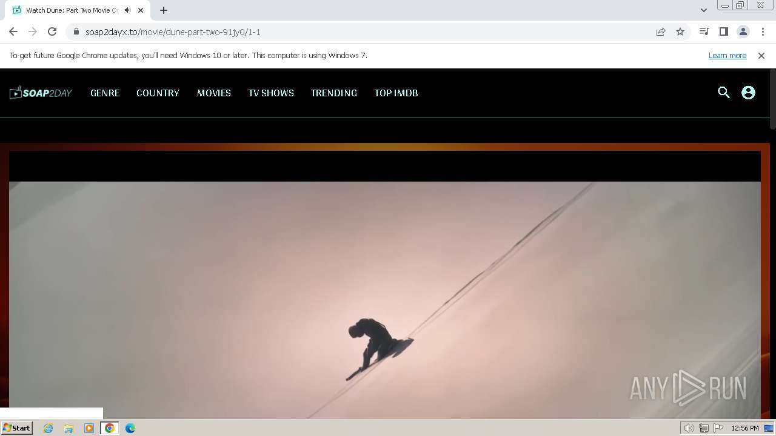
Task: Click the taskbar clock 12:56 PM
Action: 745,428
